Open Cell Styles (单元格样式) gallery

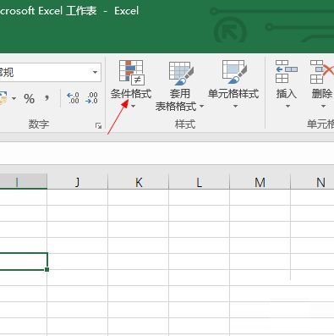pos(233,84)
